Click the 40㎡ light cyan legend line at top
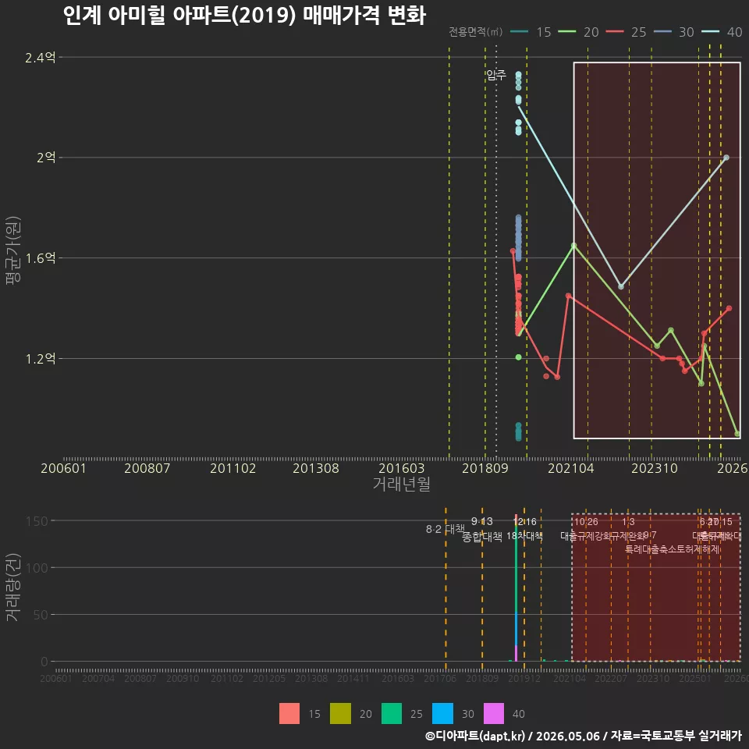The image size is (749, 749). click(x=710, y=31)
